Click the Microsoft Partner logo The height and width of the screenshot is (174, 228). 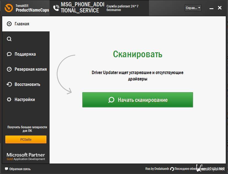pyautogui.click(x=26, y=157)
